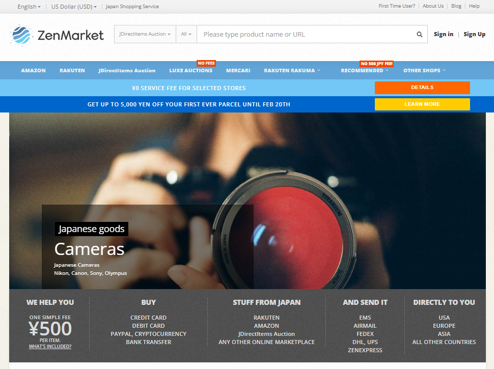Expand the Other Shops menu
Viewport: 494px width, 369px height.
pos(424,71)
